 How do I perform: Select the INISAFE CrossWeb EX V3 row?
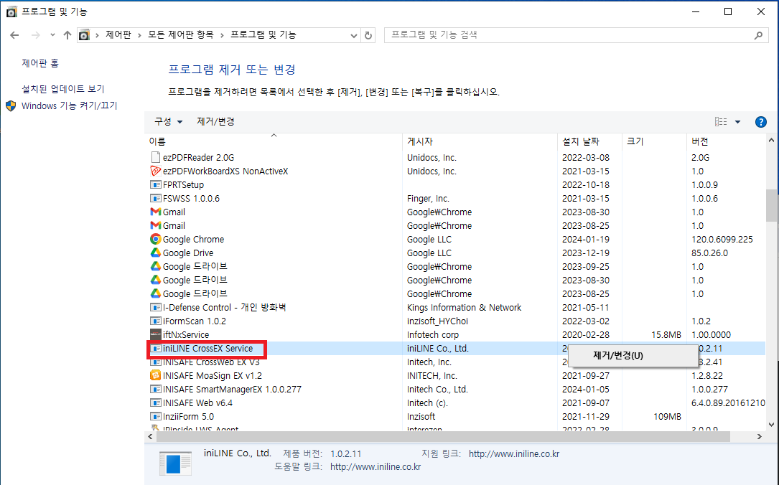[456, 362]
